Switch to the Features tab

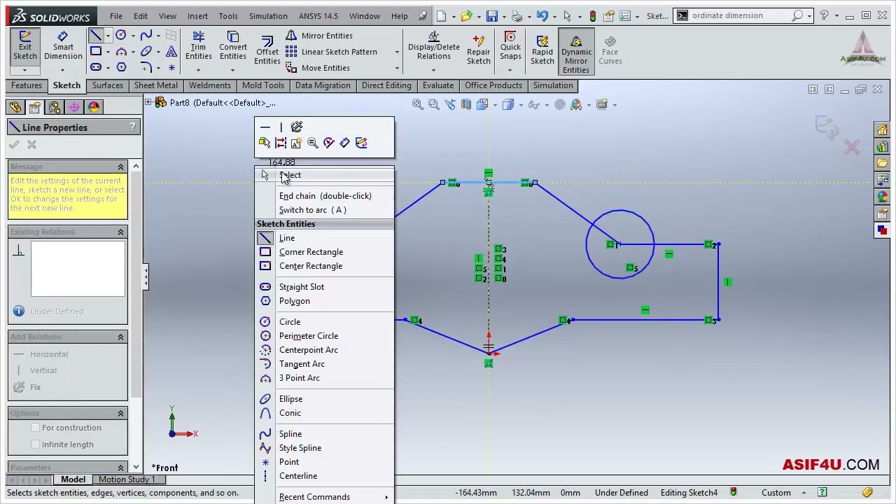(27, 85)
